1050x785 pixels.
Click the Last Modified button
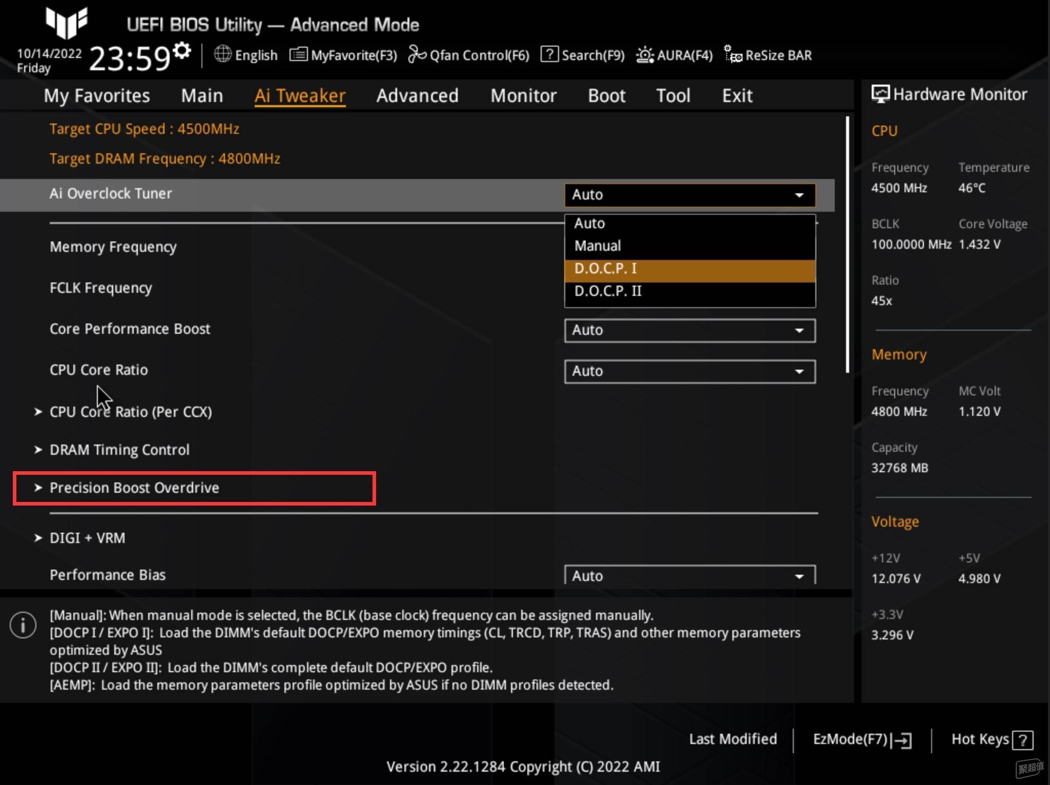pyautogui.click(x=733, y=739)
